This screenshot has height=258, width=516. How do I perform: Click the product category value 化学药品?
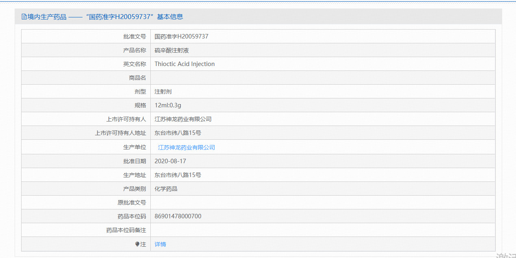[166, 189]
